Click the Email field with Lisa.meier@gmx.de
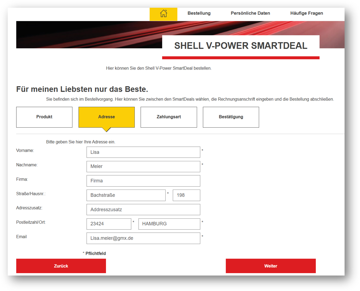The height and width of the screenshot is (291, 360). click(x=143, y=238)
